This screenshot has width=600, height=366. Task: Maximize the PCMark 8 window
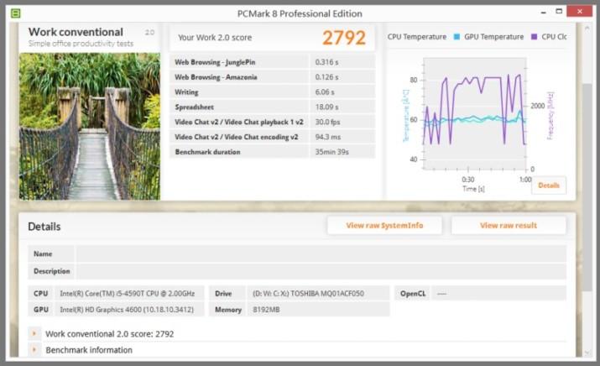tap(559, 12)
